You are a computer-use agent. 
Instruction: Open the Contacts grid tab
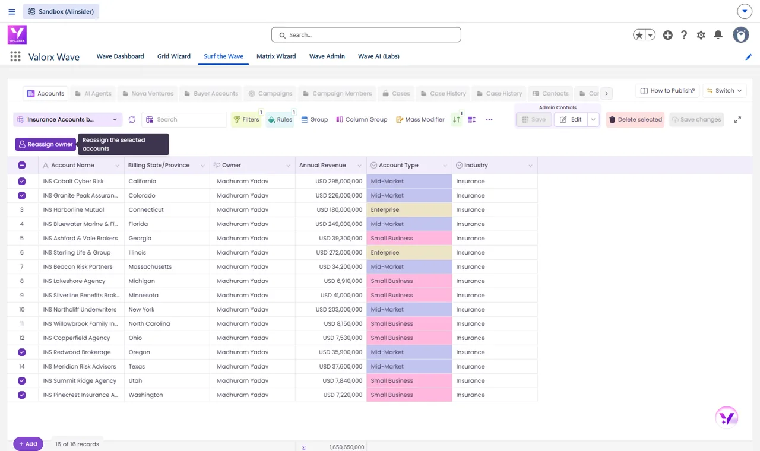[550, 93]
